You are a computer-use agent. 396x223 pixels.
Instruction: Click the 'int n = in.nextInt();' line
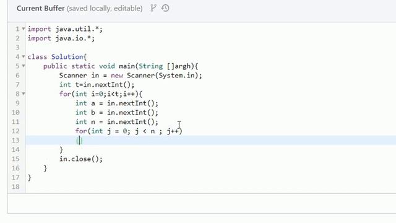coord(117,122)
